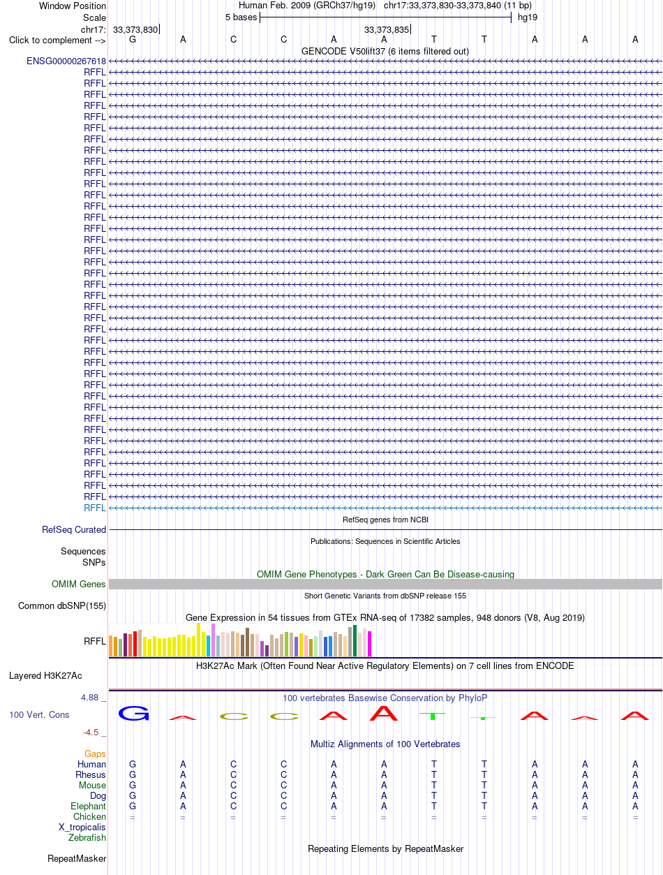Click the hg19 label beside scale bar
Image resolution: width=663 pixels, height=875 pixels.
pyautogui.click(x=527, y=17)
